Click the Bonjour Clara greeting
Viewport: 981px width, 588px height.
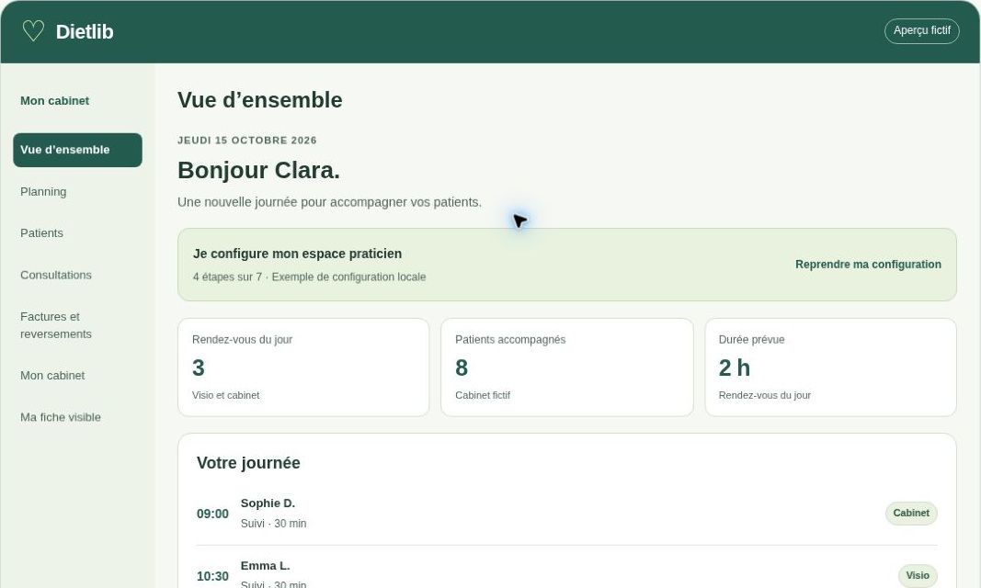pyautogui.click(x=258, y=171)
